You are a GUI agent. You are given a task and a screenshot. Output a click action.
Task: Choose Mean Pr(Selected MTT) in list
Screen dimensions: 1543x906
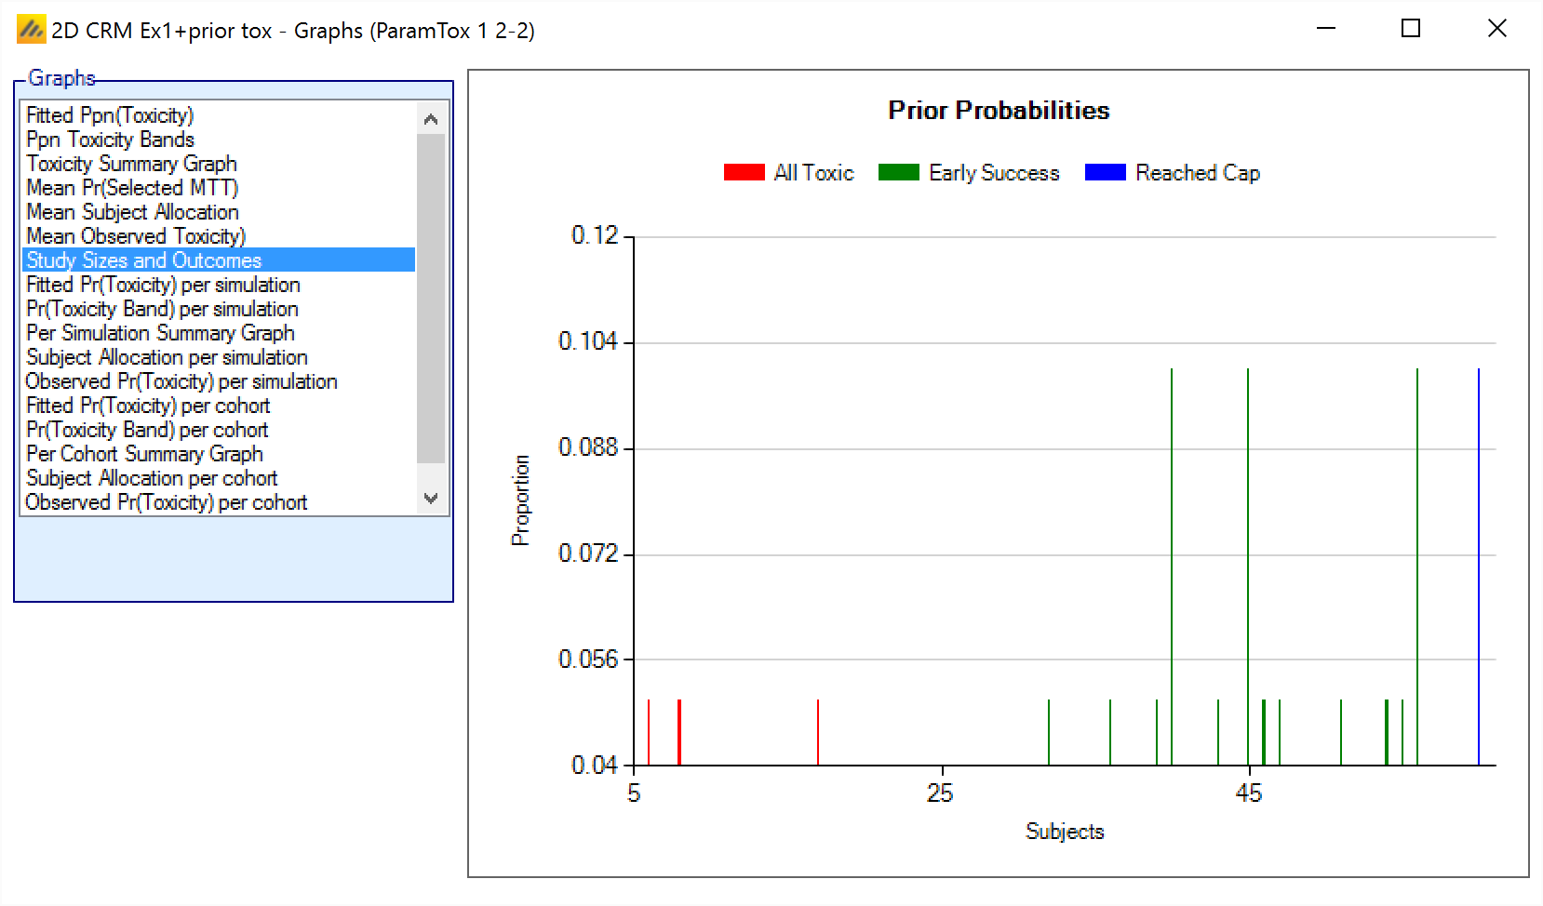click(x=132, y=188)
